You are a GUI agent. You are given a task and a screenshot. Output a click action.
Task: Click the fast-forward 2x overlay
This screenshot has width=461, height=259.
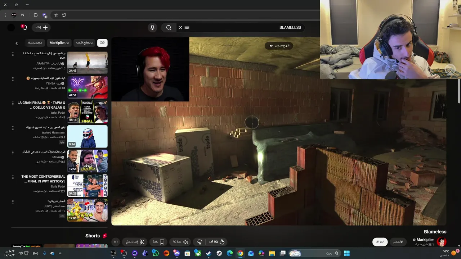279,46
